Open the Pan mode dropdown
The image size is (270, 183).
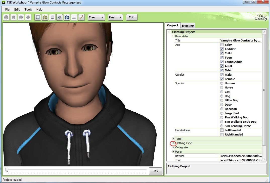115,17
